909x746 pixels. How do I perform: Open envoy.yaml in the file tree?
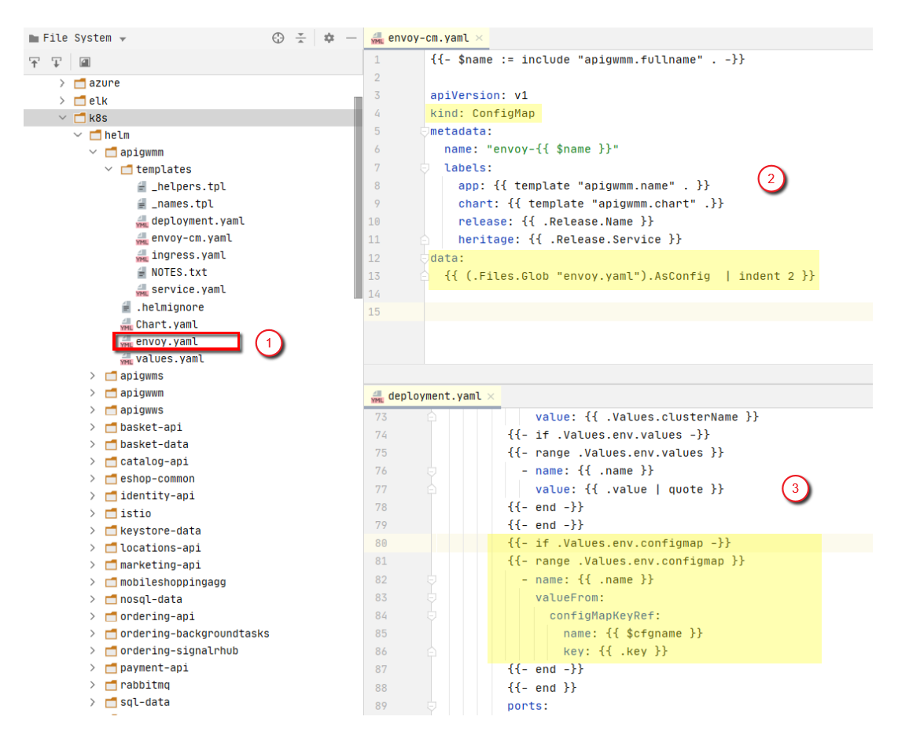[167, 342]
